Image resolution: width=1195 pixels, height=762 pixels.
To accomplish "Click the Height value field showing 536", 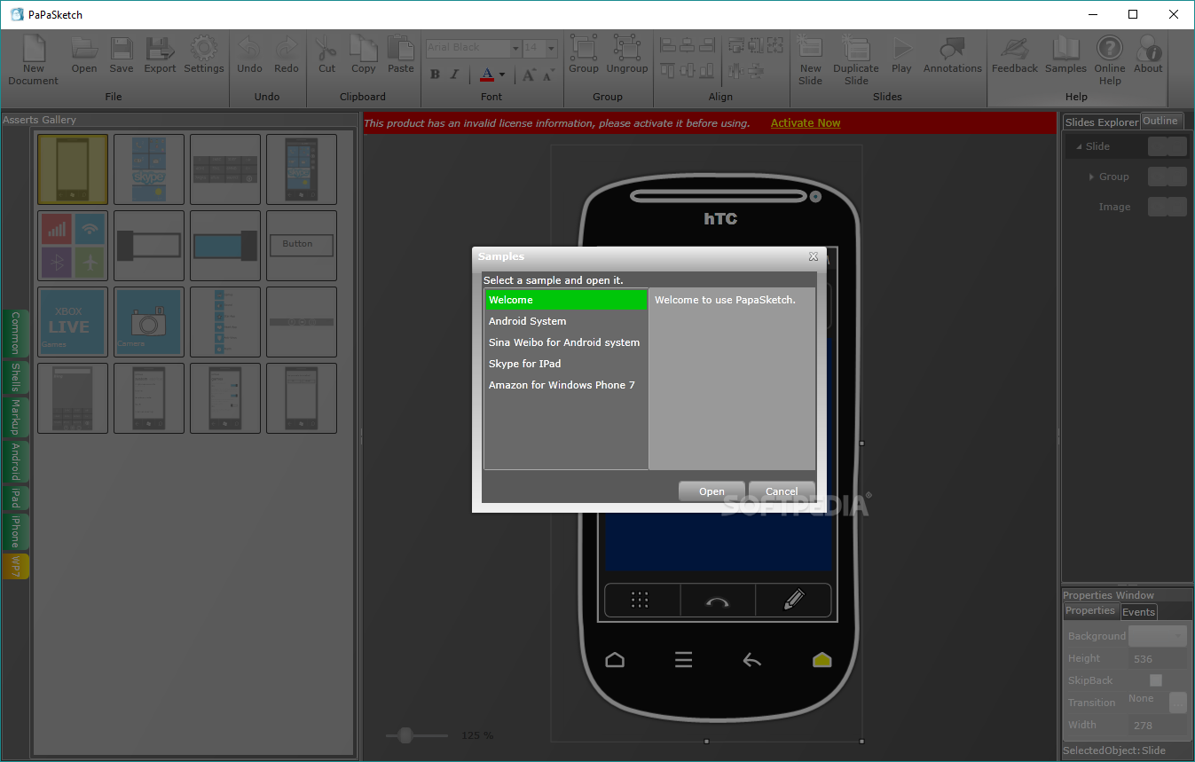I will click(1158, 658).
